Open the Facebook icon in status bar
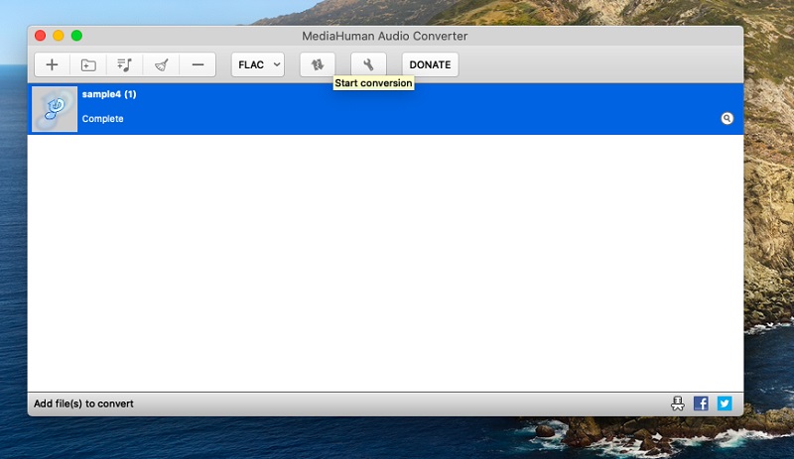 701,403
